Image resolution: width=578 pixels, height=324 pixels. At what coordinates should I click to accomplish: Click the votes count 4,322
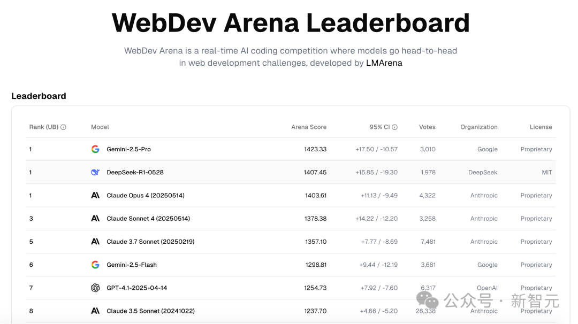point(427,196)
